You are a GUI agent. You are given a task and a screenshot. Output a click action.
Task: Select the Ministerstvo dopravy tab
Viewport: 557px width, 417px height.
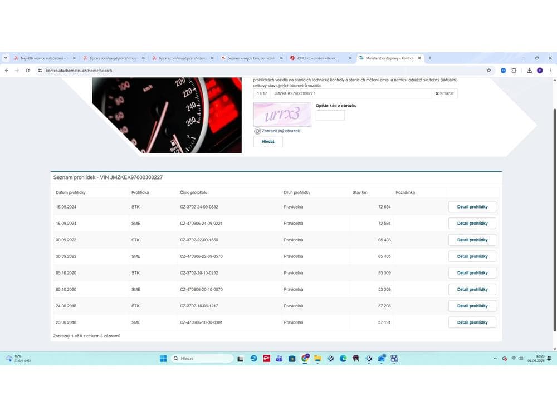click(389, 58)
